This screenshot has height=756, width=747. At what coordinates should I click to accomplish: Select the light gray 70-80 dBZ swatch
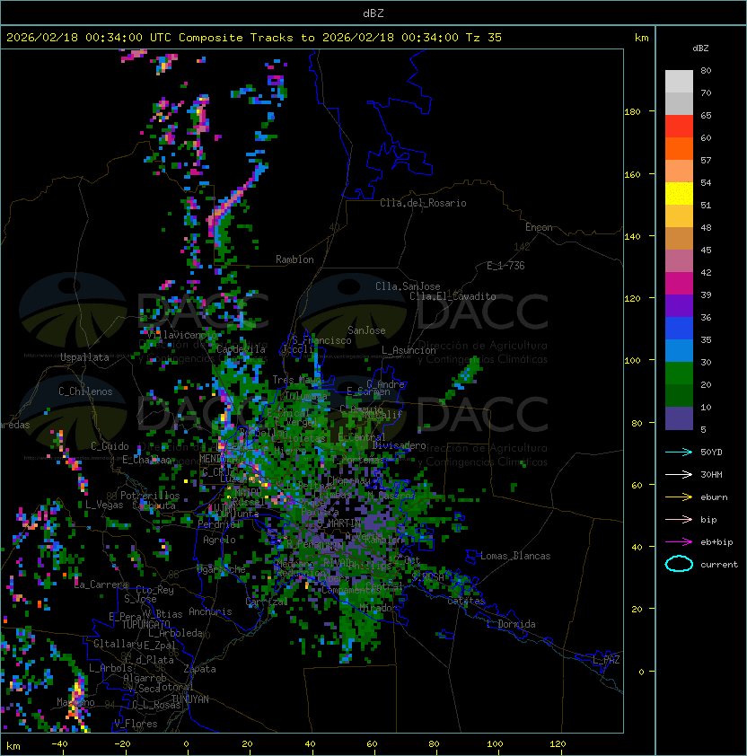coord(679,81)
